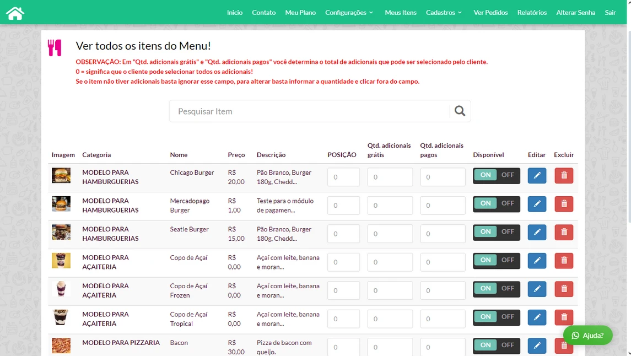This screenshot has height=356, width=631.
Task: Click the Relatórios link
Action: pyautogui.click(x=532, y=13)
